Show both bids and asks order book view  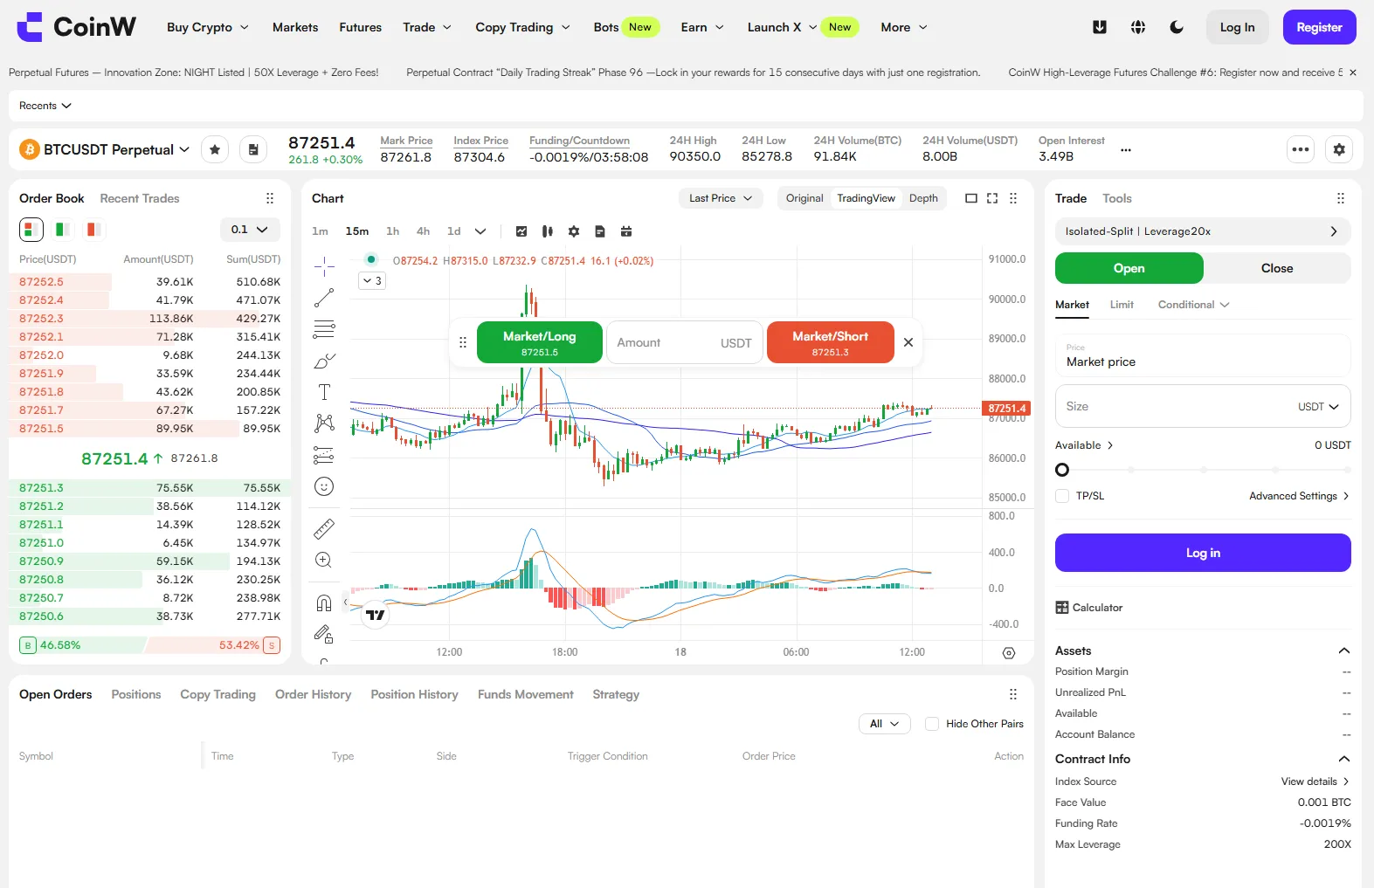coord(31,230)
